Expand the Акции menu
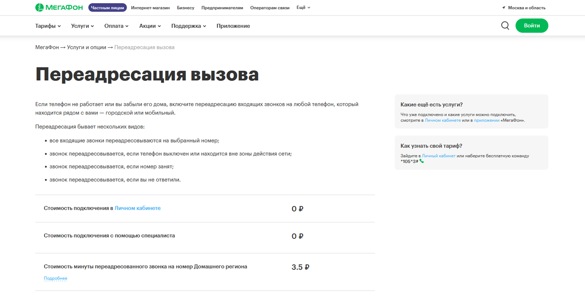Viewport: 585px width, 300px height. pyautogui.click(x=150, y=26)
